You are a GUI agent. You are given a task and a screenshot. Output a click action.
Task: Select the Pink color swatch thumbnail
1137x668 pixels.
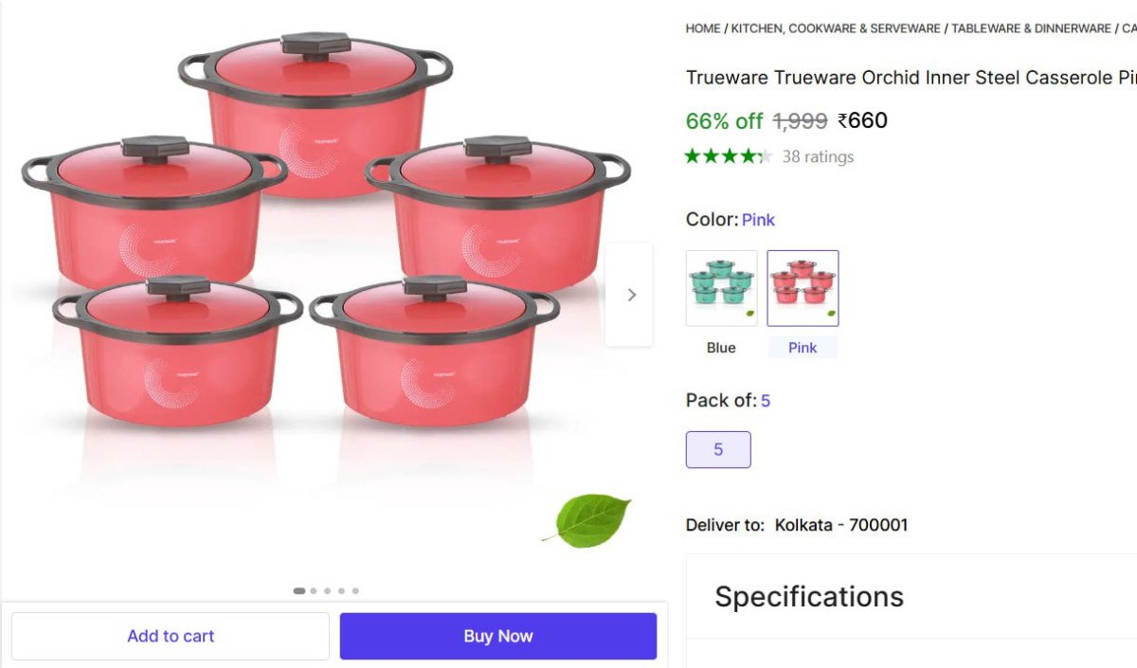(x=803, y=288)
